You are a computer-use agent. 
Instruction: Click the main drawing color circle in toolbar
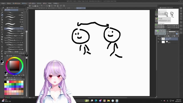pyautogui.click(x=2, y=61)
